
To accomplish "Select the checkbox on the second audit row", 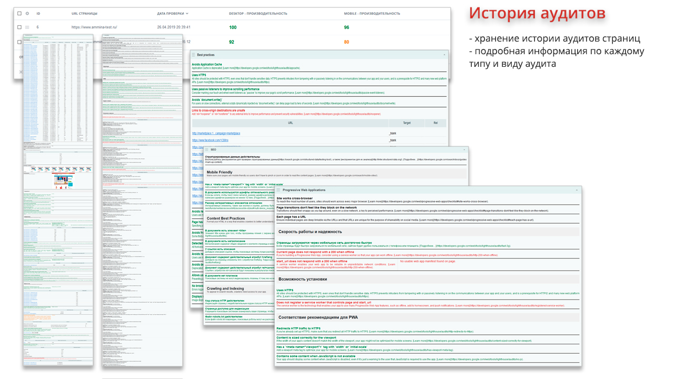I will [x=19, y=42].
